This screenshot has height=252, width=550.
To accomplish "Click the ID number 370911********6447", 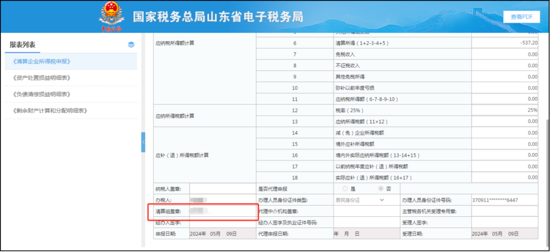I will [495, 200].
